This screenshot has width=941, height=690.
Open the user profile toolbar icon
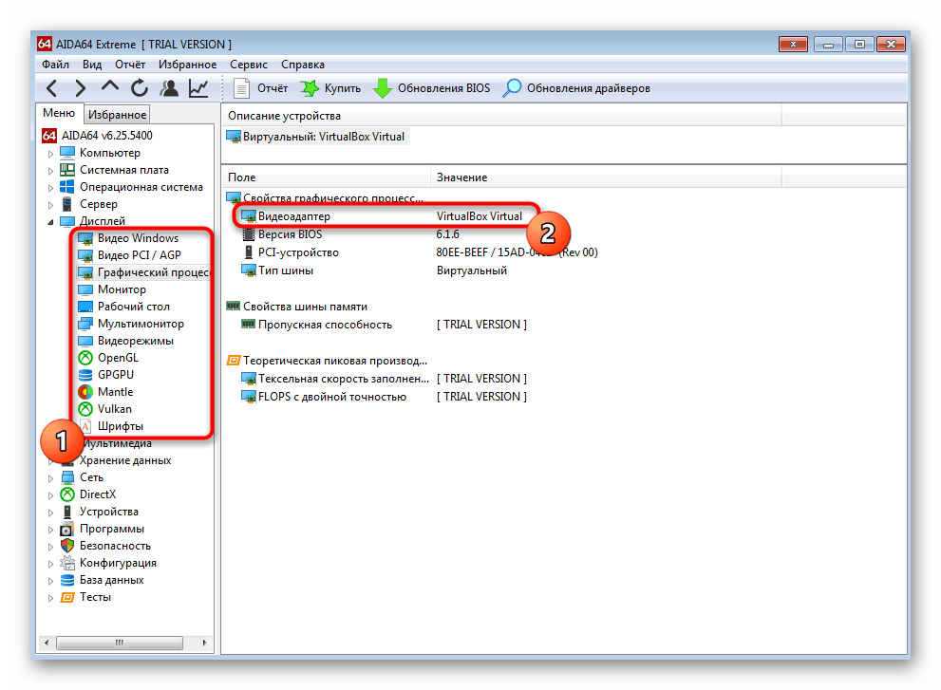[169, 88]
